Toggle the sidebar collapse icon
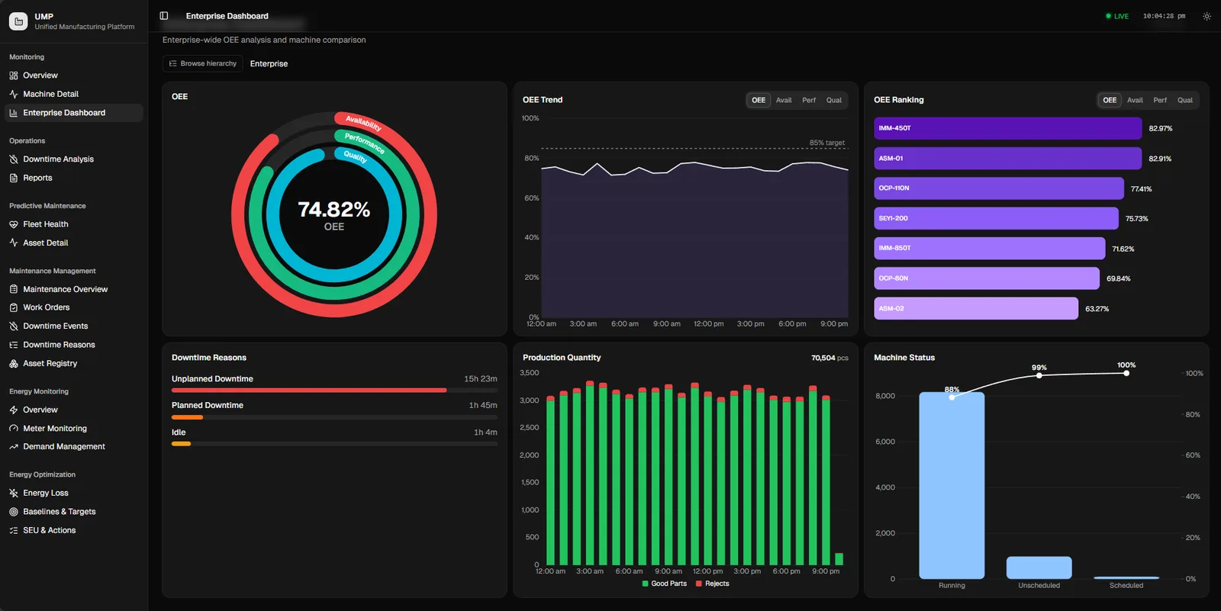Viewport: 1221px width, 611px height. click(164, 16)
